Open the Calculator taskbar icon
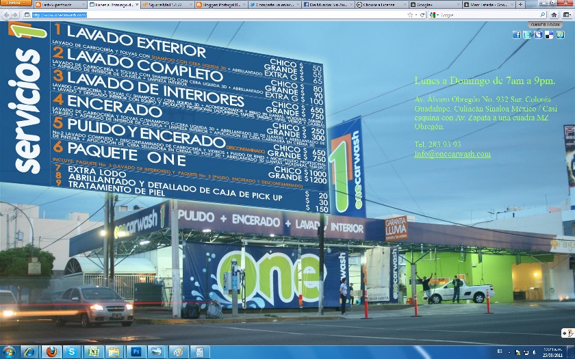 click(x=200, y=352)
